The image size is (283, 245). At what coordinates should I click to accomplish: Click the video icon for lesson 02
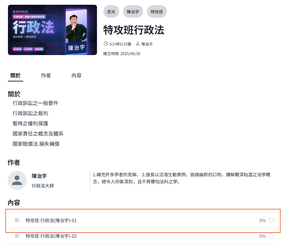point(17,236)
